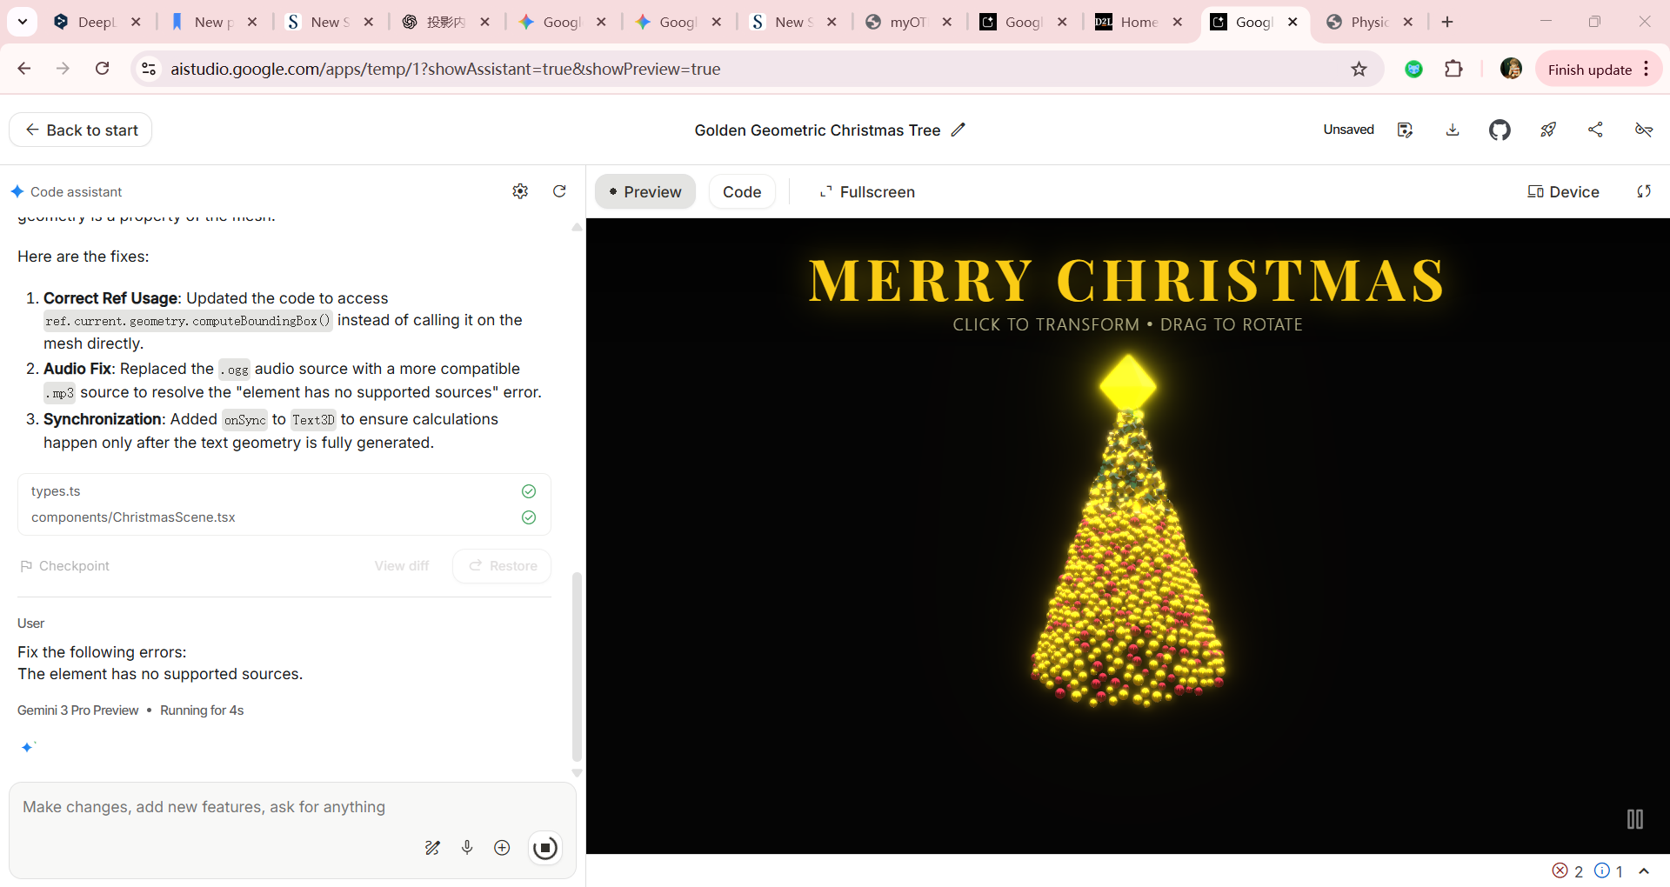
Task: Enter Fullscreen preview
Action: click(x=866, y=191)
